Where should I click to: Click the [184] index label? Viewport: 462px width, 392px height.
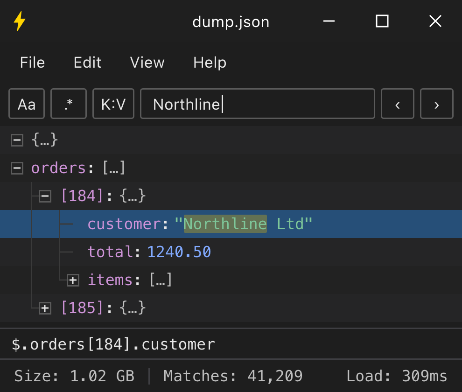pos(82,196)
